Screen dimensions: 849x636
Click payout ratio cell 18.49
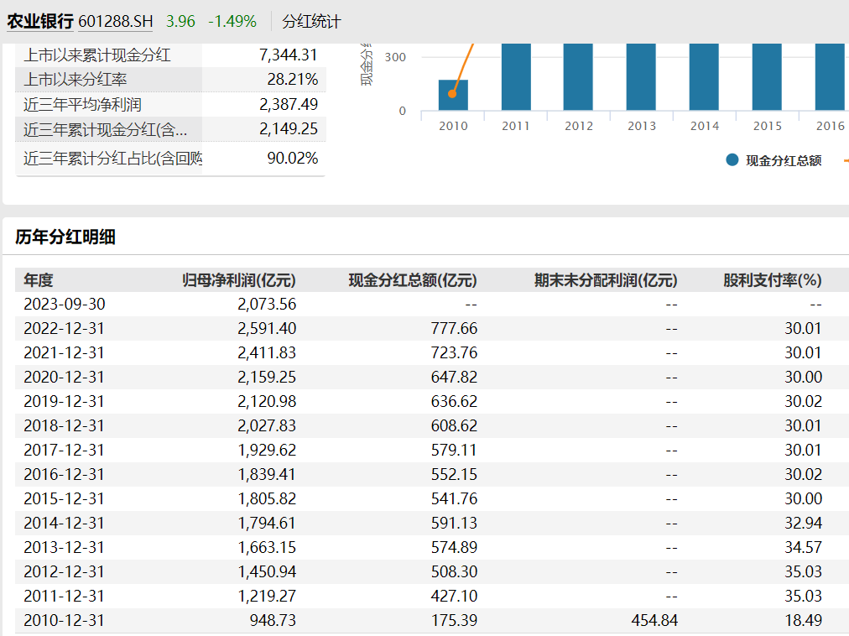coord(804,620)
